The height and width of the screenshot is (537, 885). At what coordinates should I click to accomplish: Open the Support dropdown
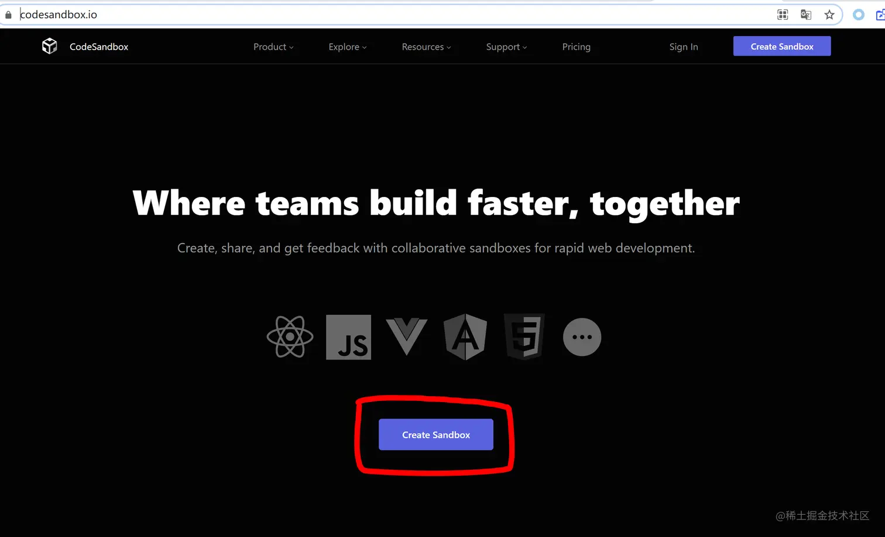coord(506,47)
